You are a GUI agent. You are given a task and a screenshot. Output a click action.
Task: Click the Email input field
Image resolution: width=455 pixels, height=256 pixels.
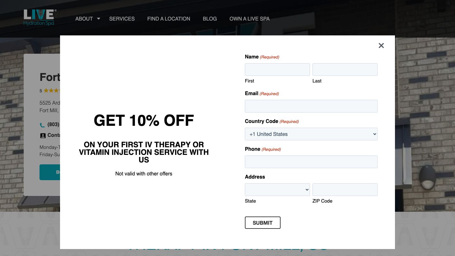[x=311, y=106]
